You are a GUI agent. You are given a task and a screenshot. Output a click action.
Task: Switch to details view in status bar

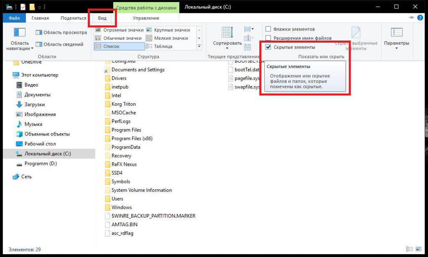[x=410, y=249]
